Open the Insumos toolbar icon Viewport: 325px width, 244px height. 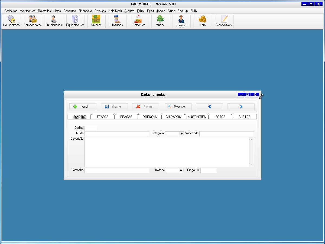(118, 21)
